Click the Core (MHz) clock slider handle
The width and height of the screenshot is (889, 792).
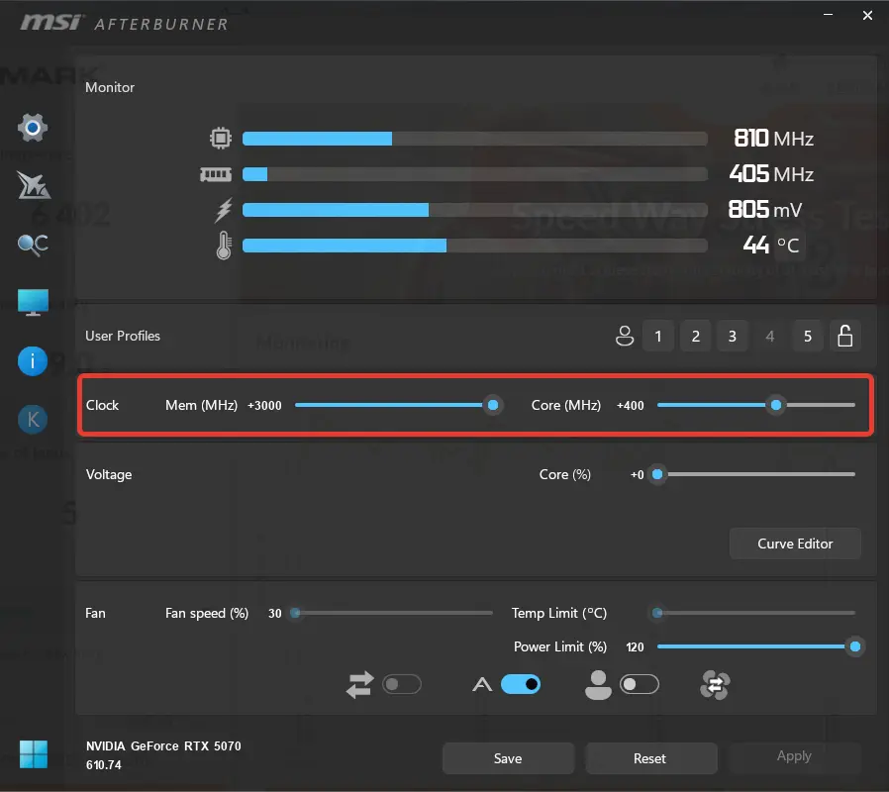(x=776, y=405)
